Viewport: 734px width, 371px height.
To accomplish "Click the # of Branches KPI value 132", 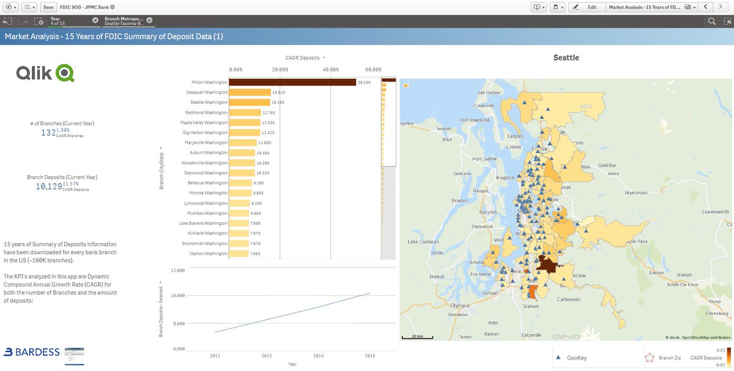I will point(49,132).
